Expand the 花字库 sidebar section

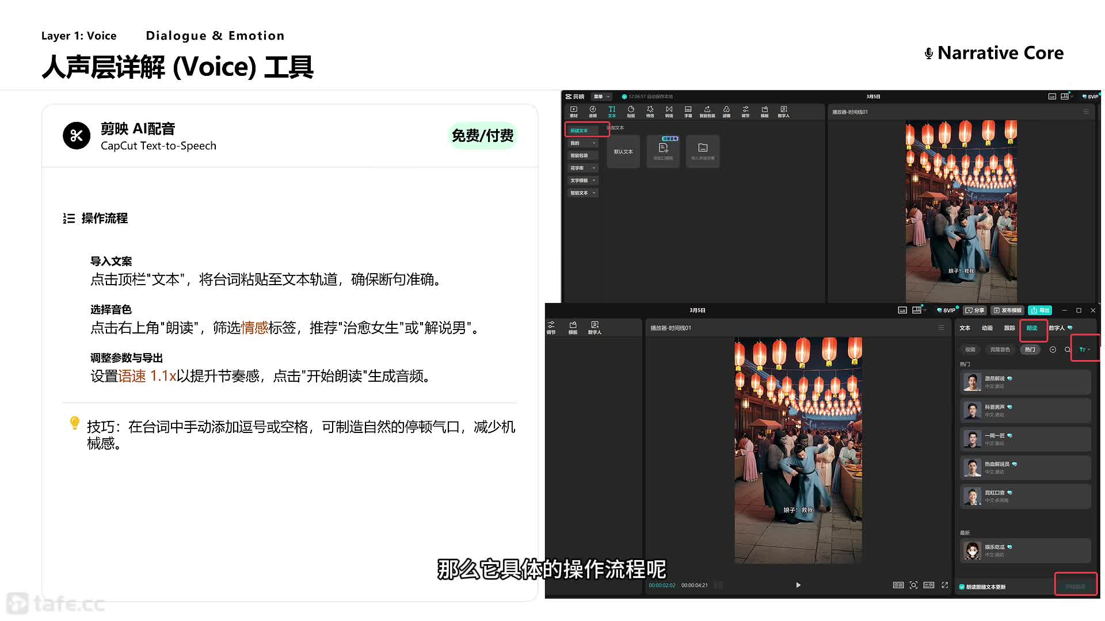click(x=582, y=168)
